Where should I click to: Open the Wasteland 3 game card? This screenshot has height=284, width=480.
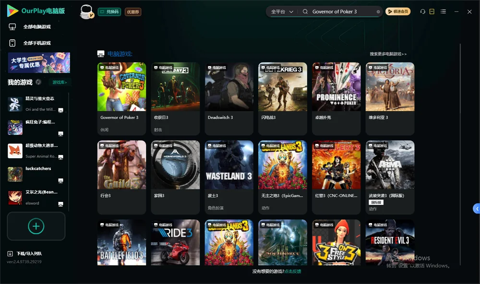[x=229, y=177]
